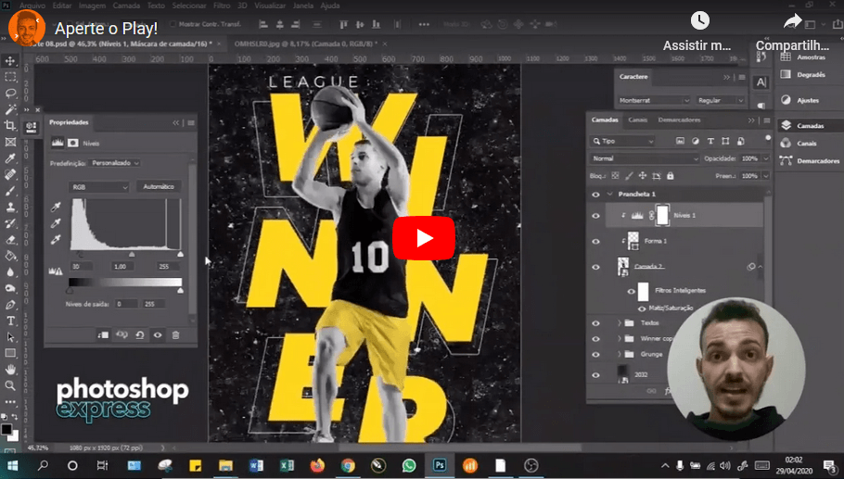This screenshot has height=479, width=844.
Task: Select the Zoom tool
Action: pos(10,385)
